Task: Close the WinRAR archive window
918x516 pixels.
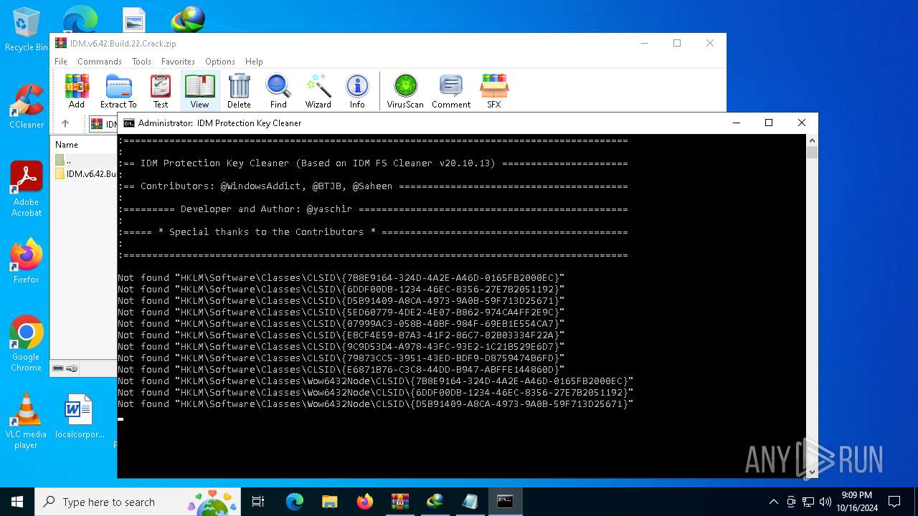Action: tap(710, 43)
